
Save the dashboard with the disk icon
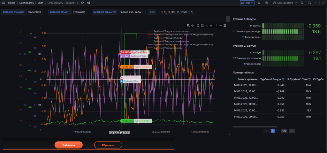(259, 3)
